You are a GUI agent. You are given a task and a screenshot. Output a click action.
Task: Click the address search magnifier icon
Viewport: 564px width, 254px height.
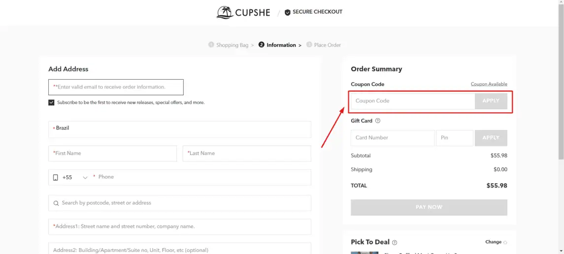click(x=56, y=203)
